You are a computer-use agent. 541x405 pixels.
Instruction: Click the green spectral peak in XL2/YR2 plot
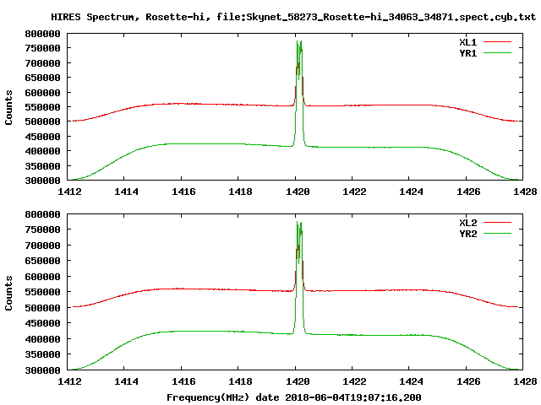coord(299,278)
